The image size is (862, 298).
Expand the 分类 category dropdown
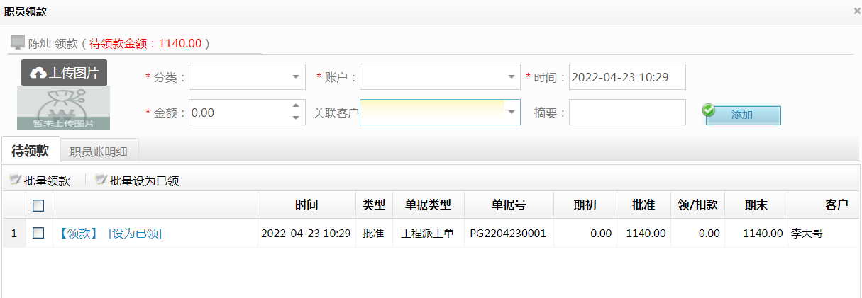click(x=296, y=77)
